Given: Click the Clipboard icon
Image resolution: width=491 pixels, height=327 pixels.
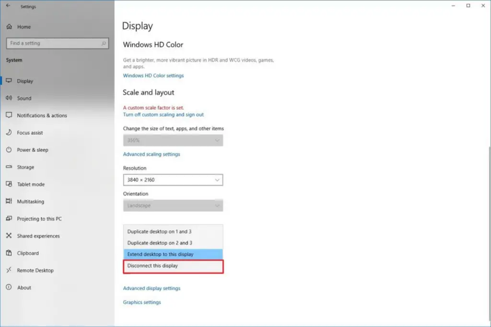Looking at the screenshot, I should pyautogui.click(x=9, y=253).
